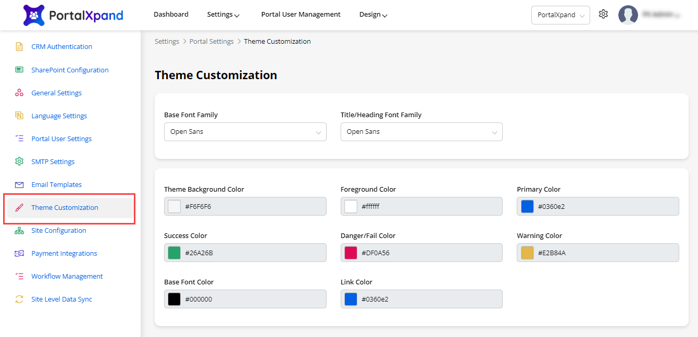This screenshot has width=698, height=337.
Task: Click the SMTP Settings gear icon
Action: [19, 161]
